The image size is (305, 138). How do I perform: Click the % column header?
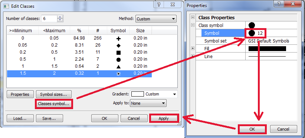click(x=79, y=31)
